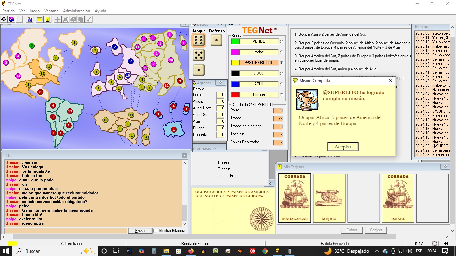The image size is (456, 256).
Task: Select the radio button next to AZUL
Action: coord(282,84)
